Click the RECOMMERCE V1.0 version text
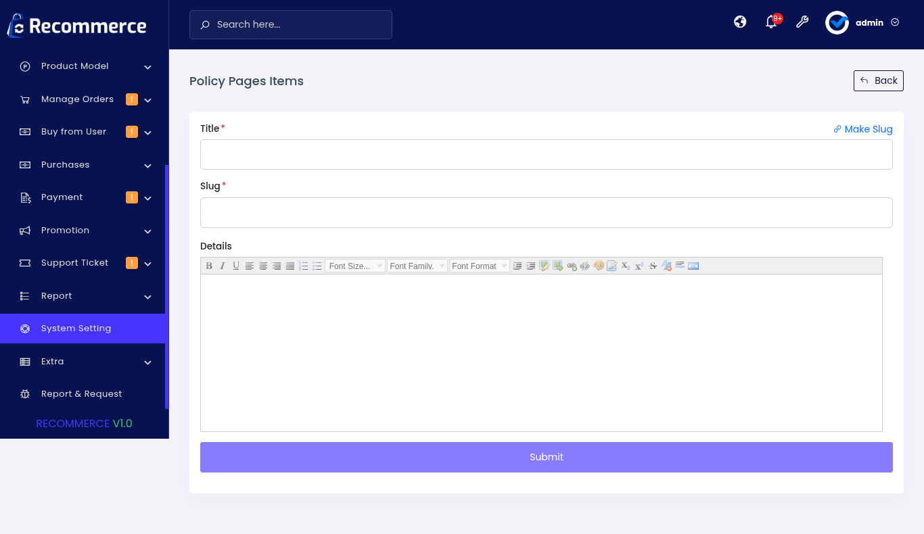Screen dimensions: 924x534 coord(84,424)
